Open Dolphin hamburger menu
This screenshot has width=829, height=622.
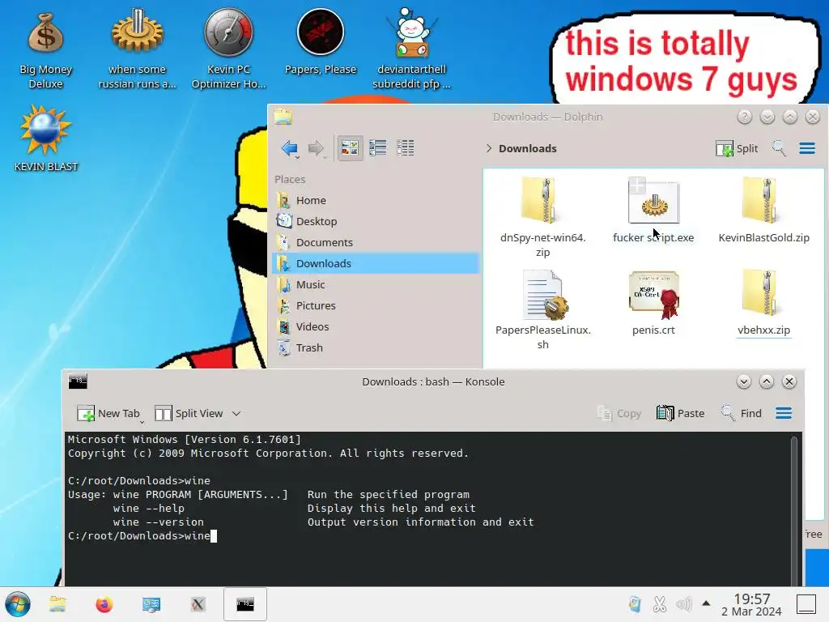tap(807, 148)
